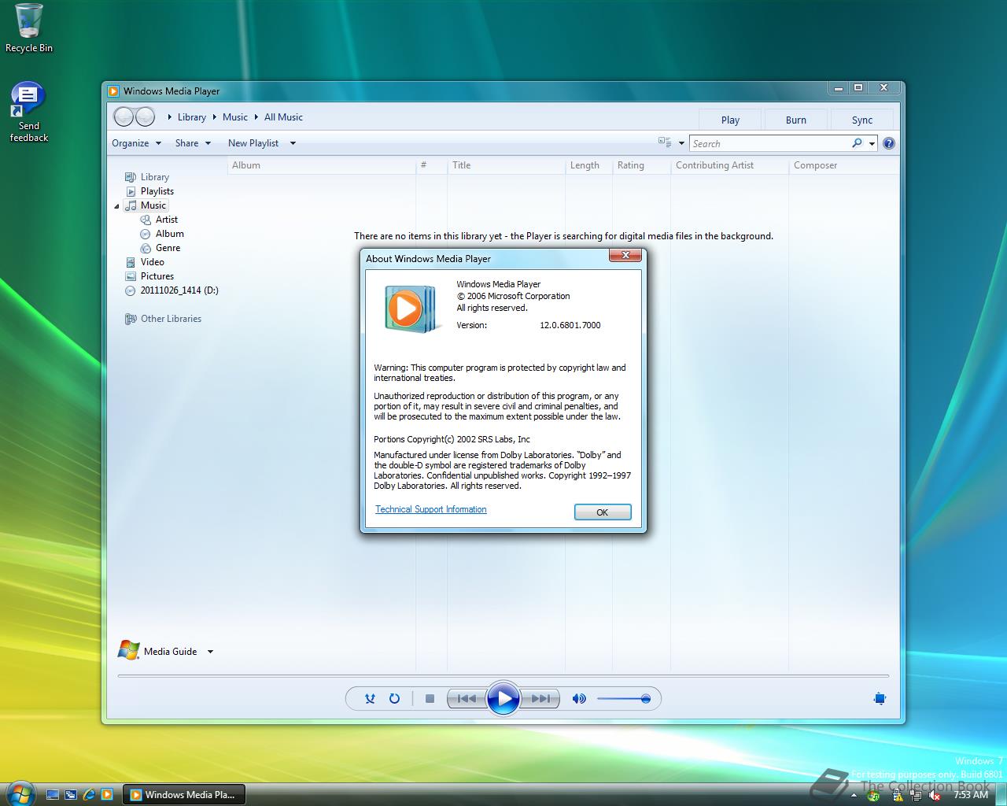The height and width of the screenshot is (806, 1007).
Task: Click the seek bar above playback controls
Action: coord(503,675)
